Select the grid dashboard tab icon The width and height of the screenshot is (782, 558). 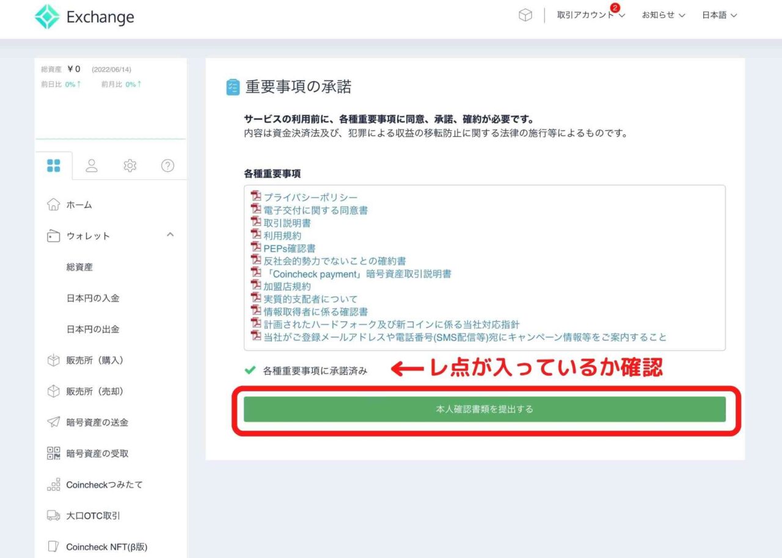[54, 165]
